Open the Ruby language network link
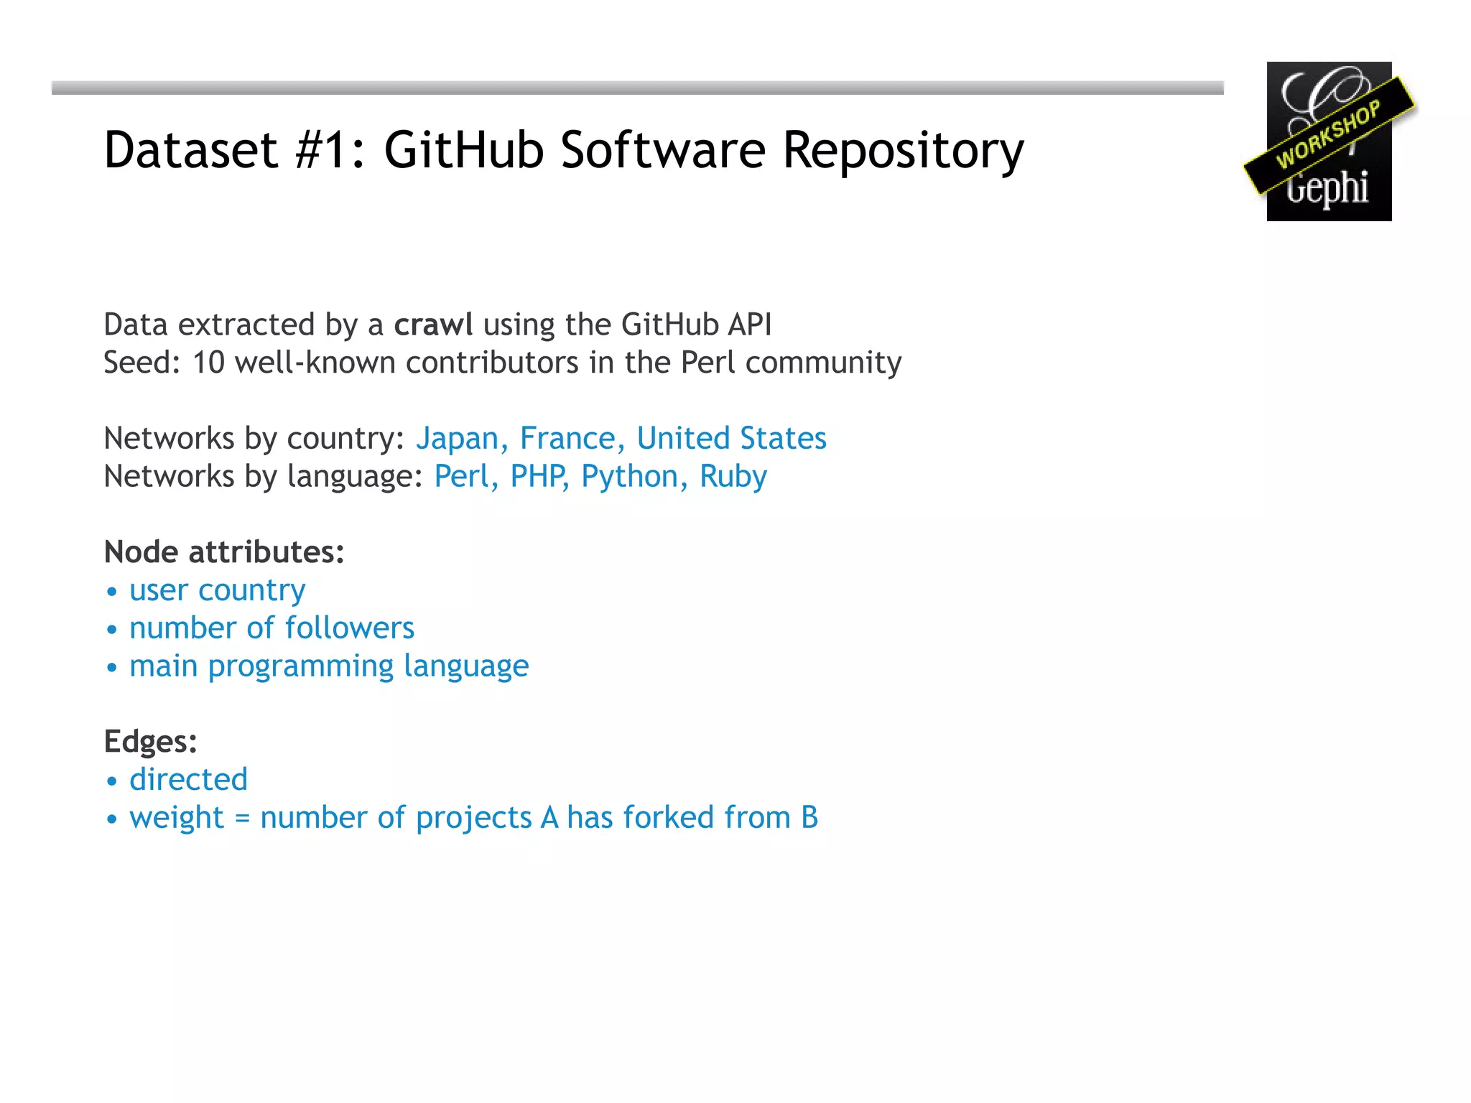The image size is (1471, 1103). (733, 476)
